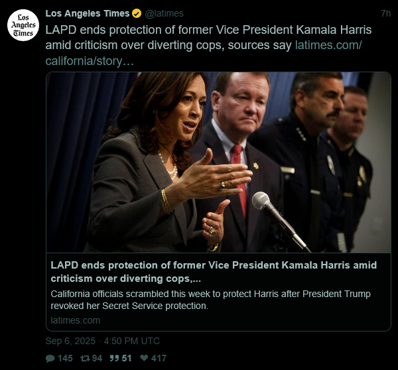The width and height of the screenshot is (398, 370).
Task: Click the reply count 145
Action: [x=65, y=358]
